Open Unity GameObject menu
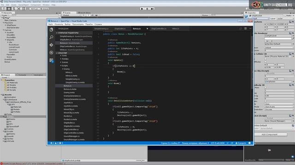Image resolution: width=295 pixels, height=165 pixels. click(x=24, y=5)
